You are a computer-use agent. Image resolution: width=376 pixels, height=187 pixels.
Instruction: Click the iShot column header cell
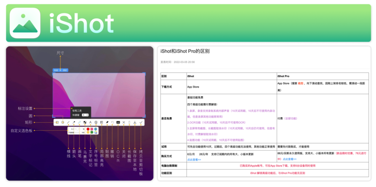coord(232,76)
